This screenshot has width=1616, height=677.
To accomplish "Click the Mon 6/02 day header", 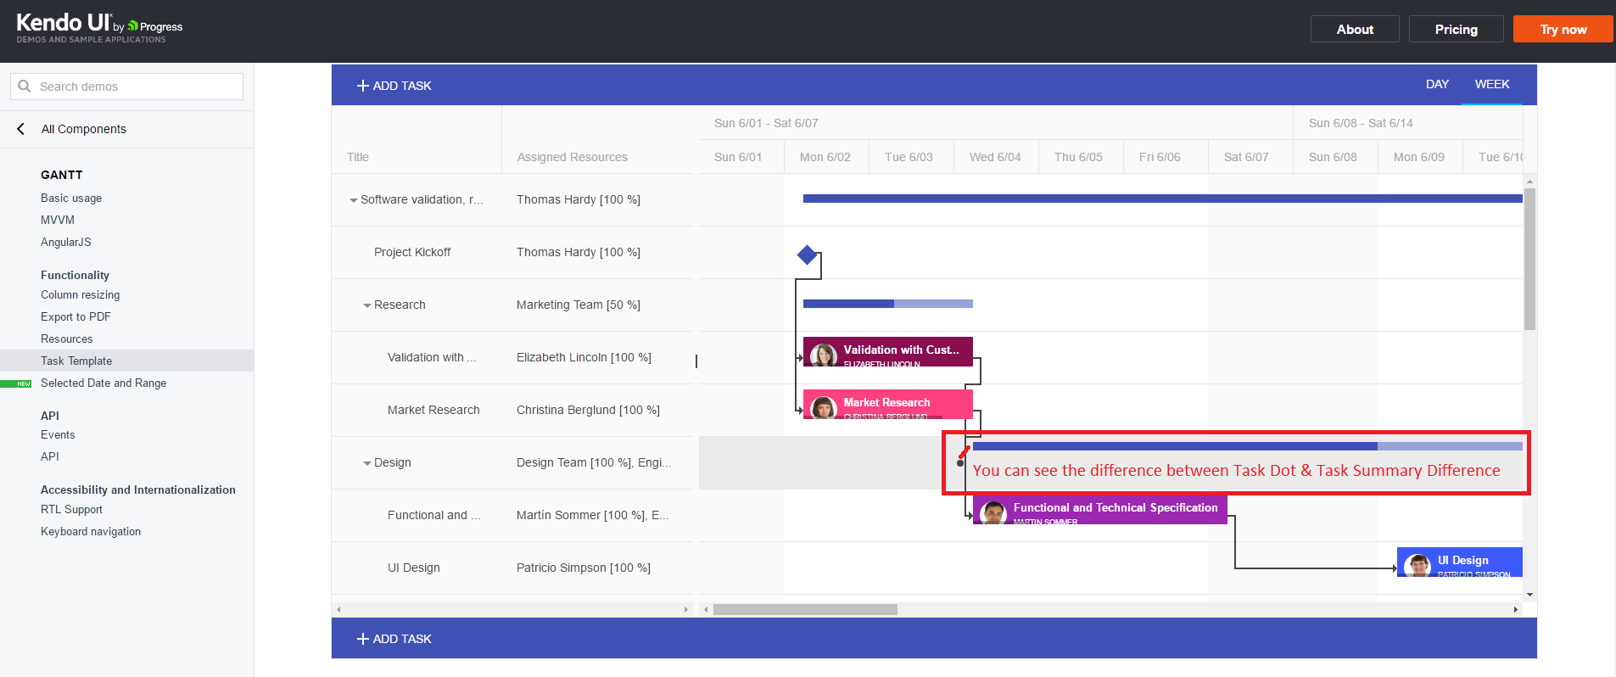I will tap(826, 157).
